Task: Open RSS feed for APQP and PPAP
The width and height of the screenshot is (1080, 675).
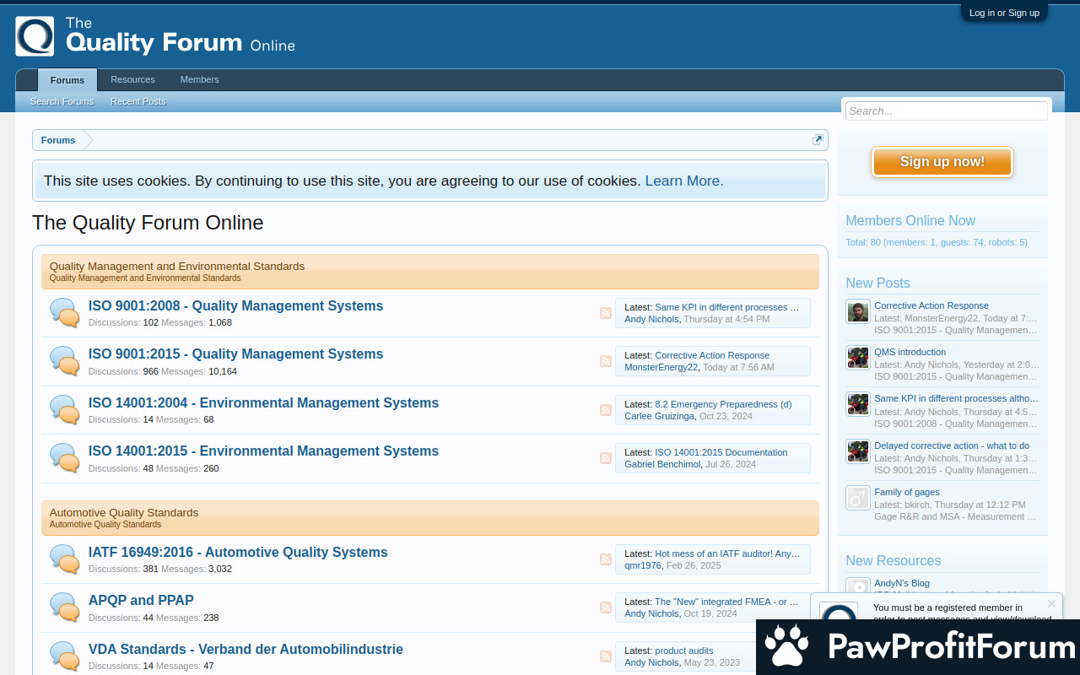Action: (x=606, y=607)
